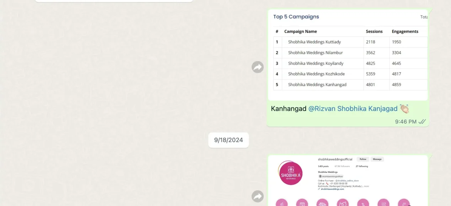The image size is (451, 206).
Task: Open the @Rizvan Shobhika Kanjagad mention
Action: click(x=353, y=108)
